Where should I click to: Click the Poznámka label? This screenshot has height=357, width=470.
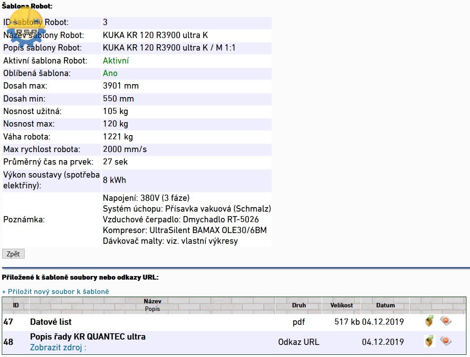24,220
